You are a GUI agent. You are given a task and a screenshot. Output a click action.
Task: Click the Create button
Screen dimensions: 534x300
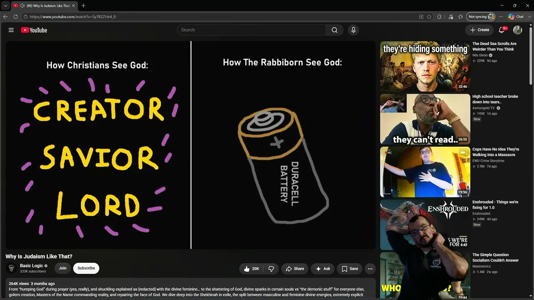[479, 30]
